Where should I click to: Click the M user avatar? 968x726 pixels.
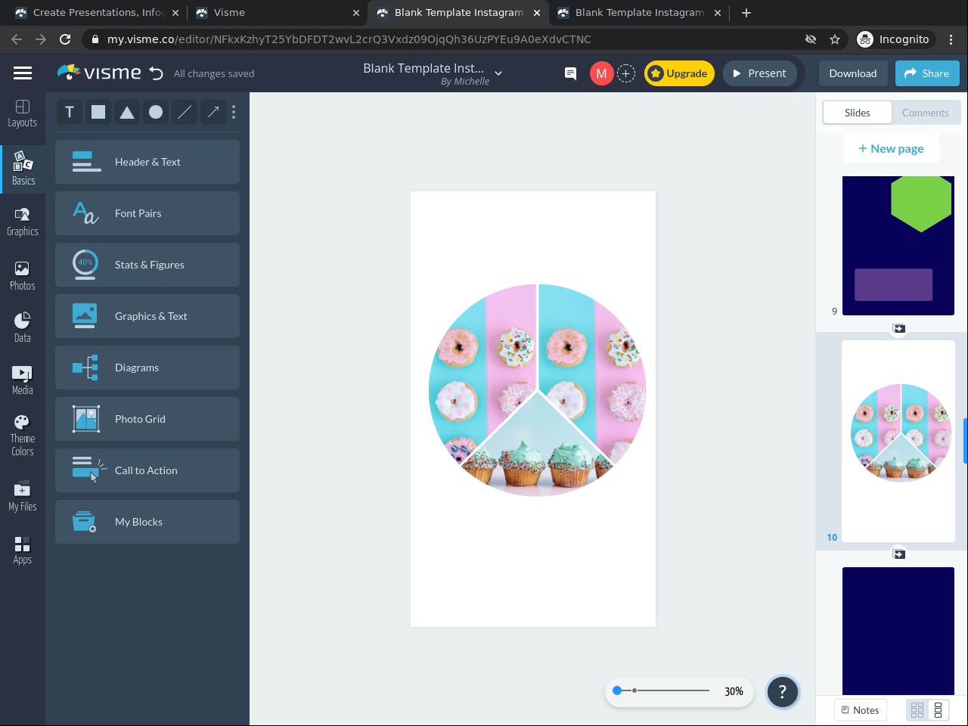601,73
